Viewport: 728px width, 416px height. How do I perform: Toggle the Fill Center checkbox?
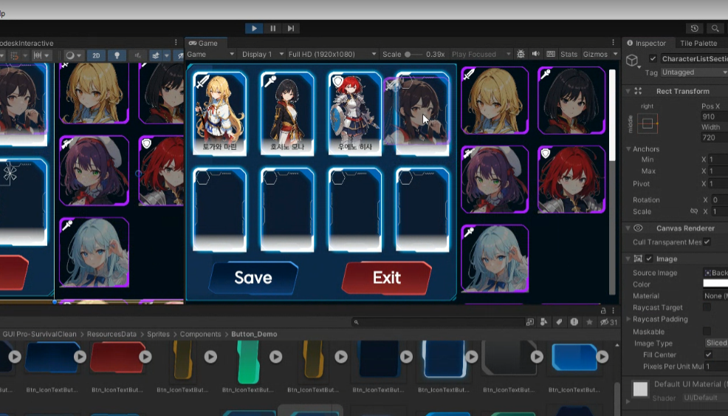point(708,355)
